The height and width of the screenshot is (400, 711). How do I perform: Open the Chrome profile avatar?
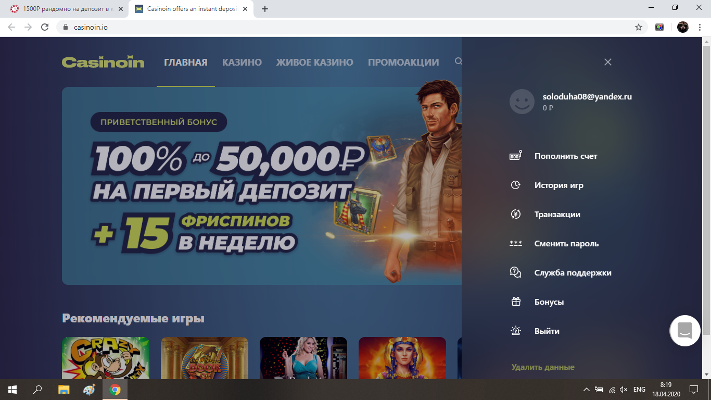point(683,27)
